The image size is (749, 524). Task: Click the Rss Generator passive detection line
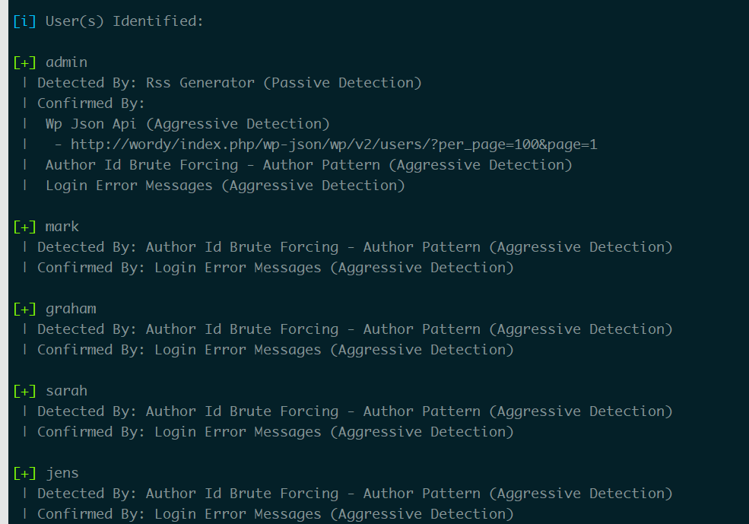pos(230,83)
